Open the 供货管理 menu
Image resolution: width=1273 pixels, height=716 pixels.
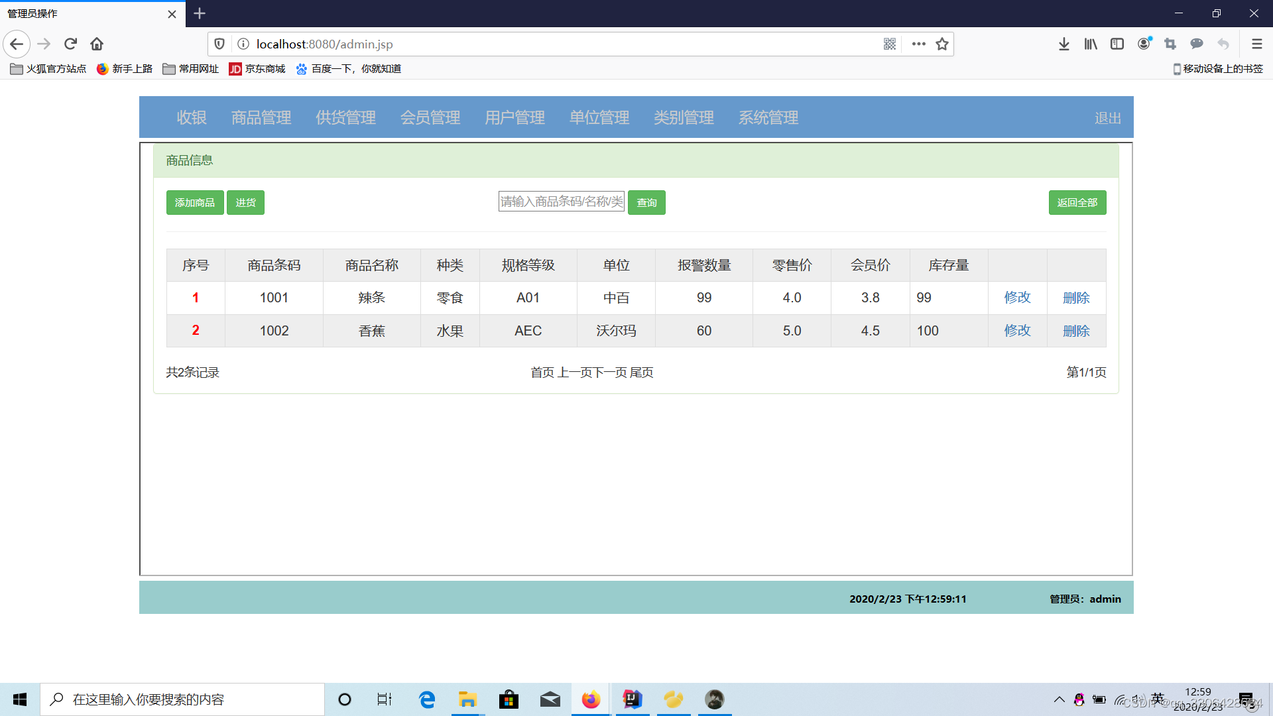click(345, 117)
